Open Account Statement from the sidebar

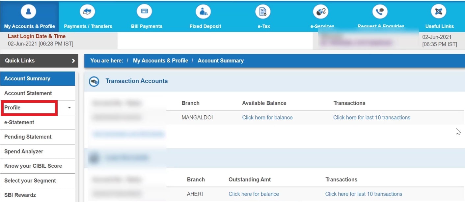tap(28, 93)
